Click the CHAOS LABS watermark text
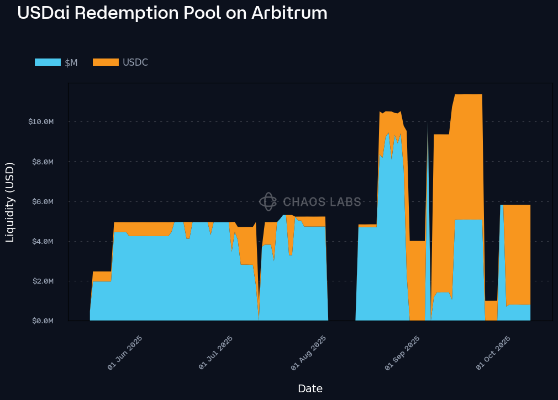Image resolution: width=558 pixels, height=400 pixels. pos(322,202)
